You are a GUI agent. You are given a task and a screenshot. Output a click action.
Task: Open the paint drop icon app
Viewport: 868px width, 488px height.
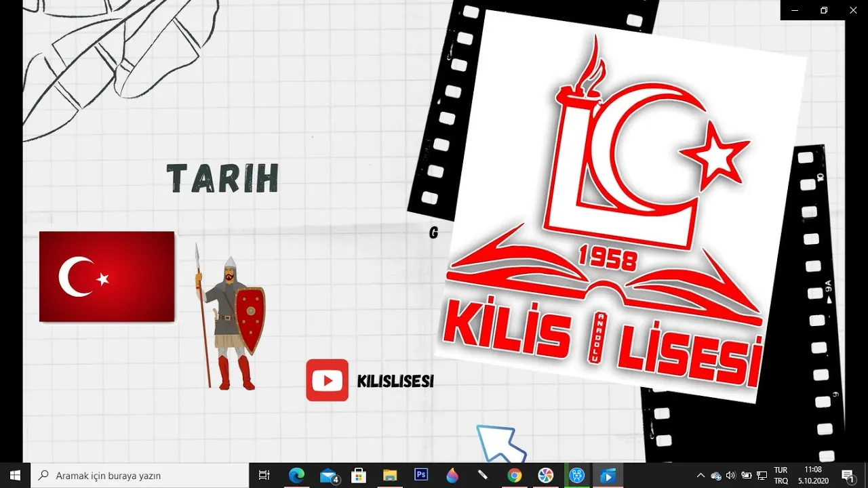[x=452, y=476]
